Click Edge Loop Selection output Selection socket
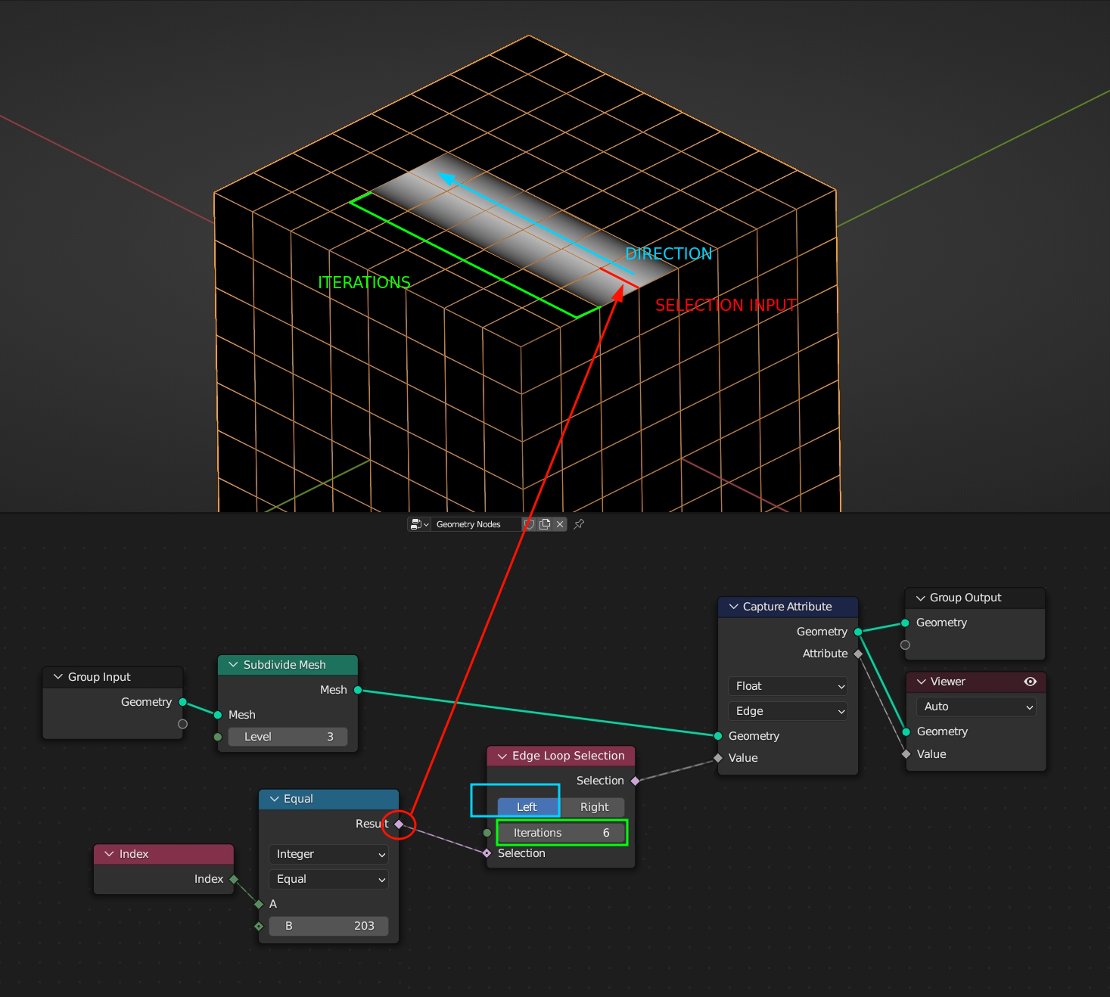Image resolution: width=1110 pixels, height=997 pixels. coord(635,781)
